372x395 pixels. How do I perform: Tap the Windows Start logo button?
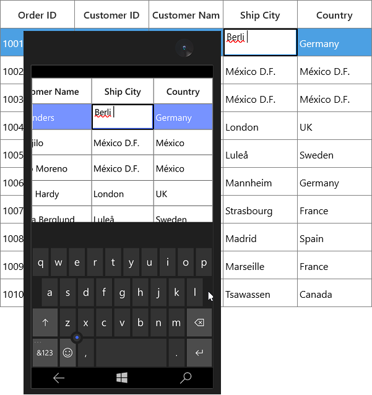click(x=122, y=378)
